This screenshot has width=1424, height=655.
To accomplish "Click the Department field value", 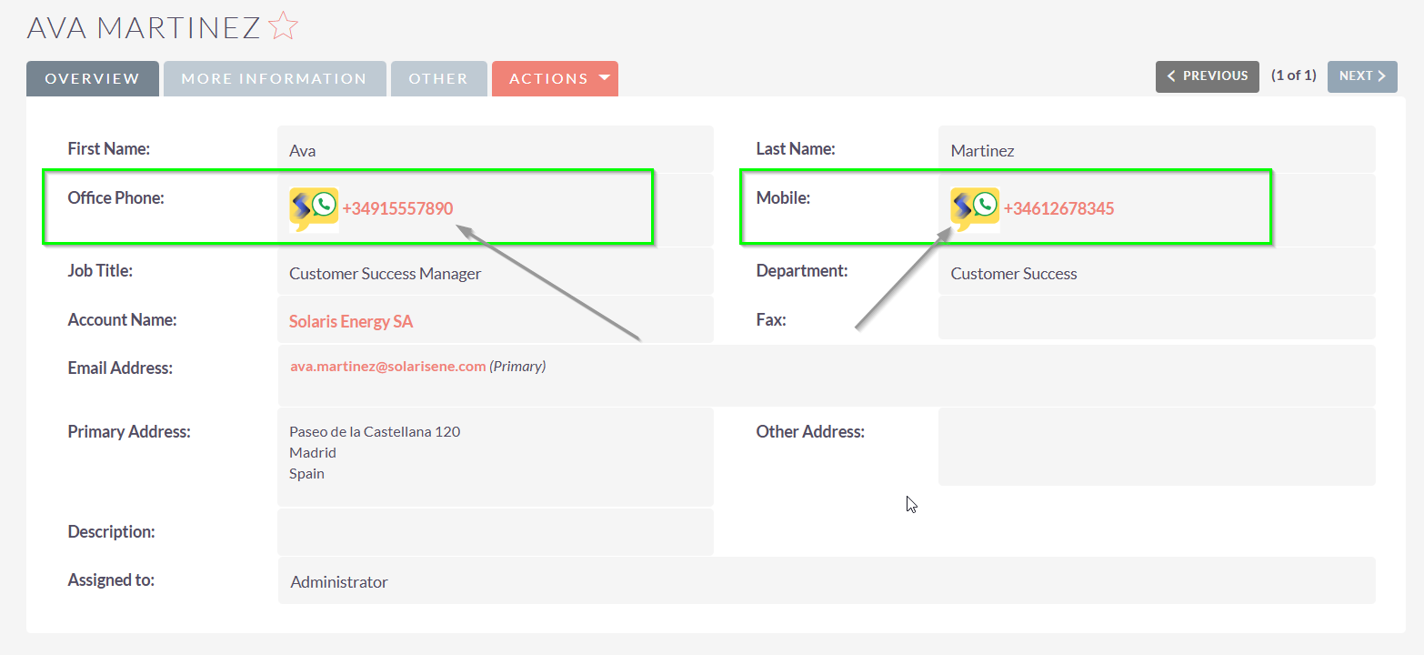I will pos(1014,274).
